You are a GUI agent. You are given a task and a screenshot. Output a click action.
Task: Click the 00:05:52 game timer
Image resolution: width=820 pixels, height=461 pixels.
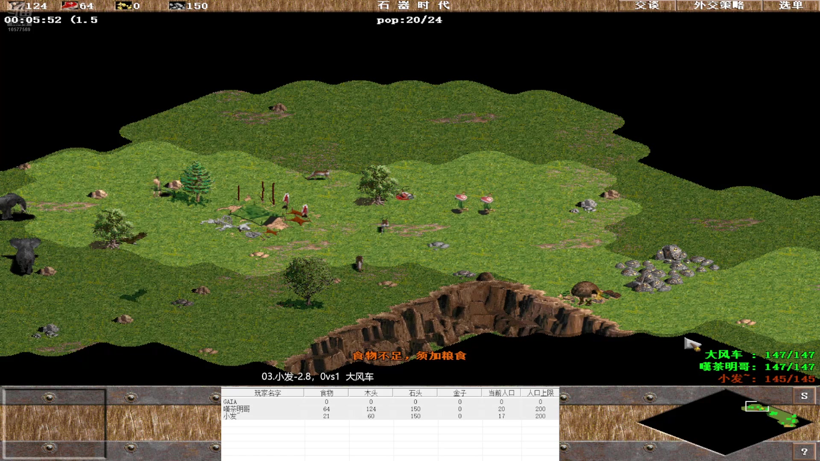point(33,20)
